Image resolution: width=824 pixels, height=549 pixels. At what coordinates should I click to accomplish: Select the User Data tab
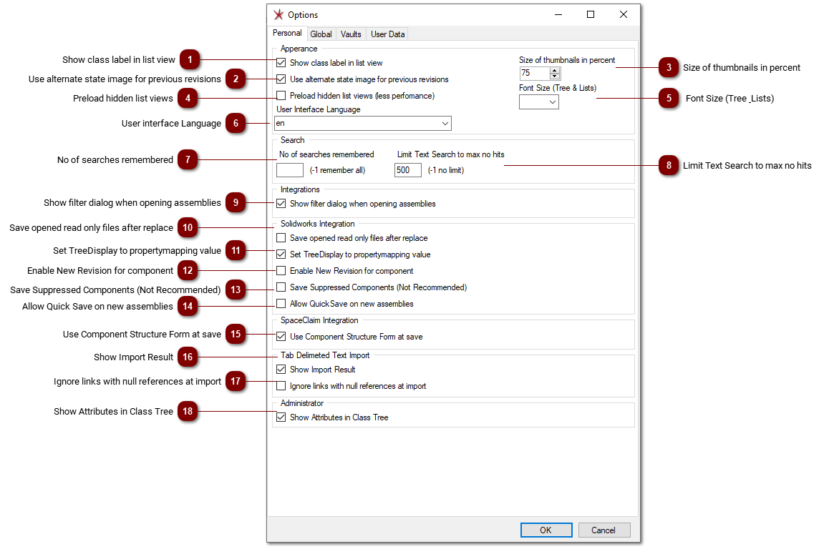tap(387, 34)
